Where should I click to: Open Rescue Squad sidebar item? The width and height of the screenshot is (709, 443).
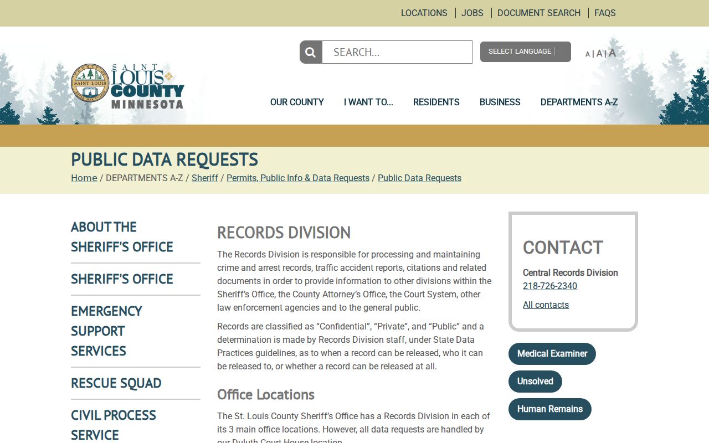point(116,383)
